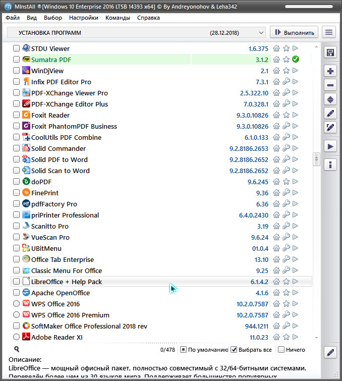Select the WPS Office 2016 radio button

[17, 304]
